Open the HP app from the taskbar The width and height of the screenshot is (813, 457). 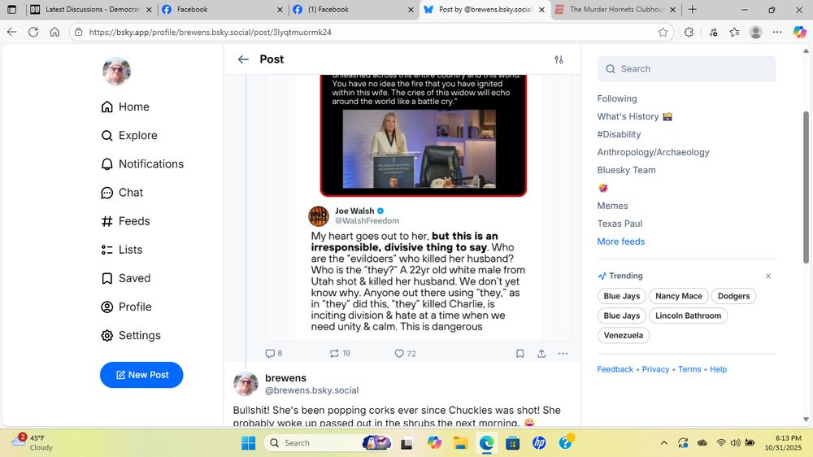click(x=539, y=443)
